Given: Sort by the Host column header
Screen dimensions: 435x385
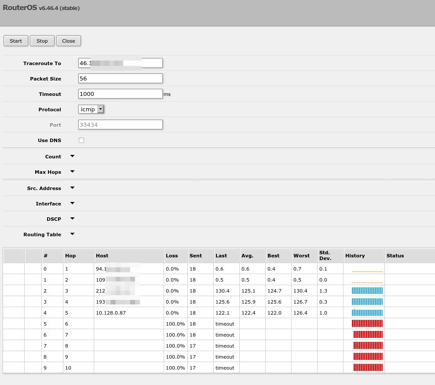Looking at the screenshot, I should 129,255.
